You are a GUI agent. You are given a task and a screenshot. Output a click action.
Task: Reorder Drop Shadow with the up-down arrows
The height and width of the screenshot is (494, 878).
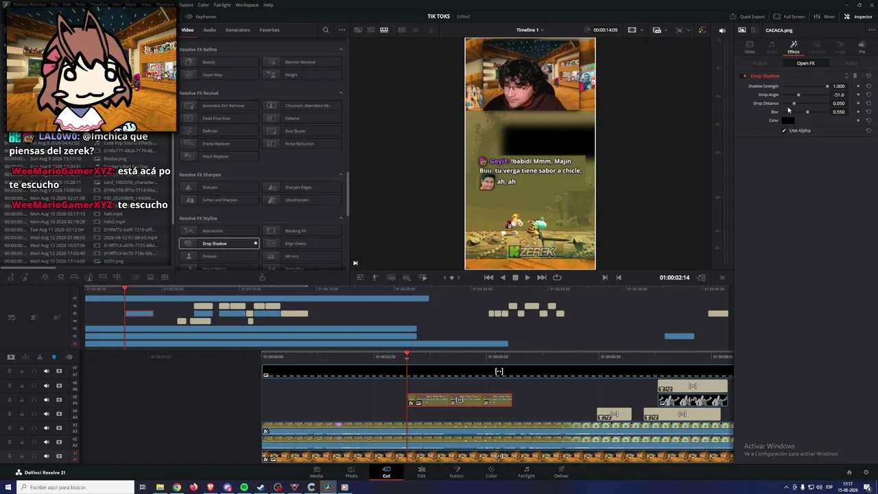pyautogui.click(x=846, y=76)
